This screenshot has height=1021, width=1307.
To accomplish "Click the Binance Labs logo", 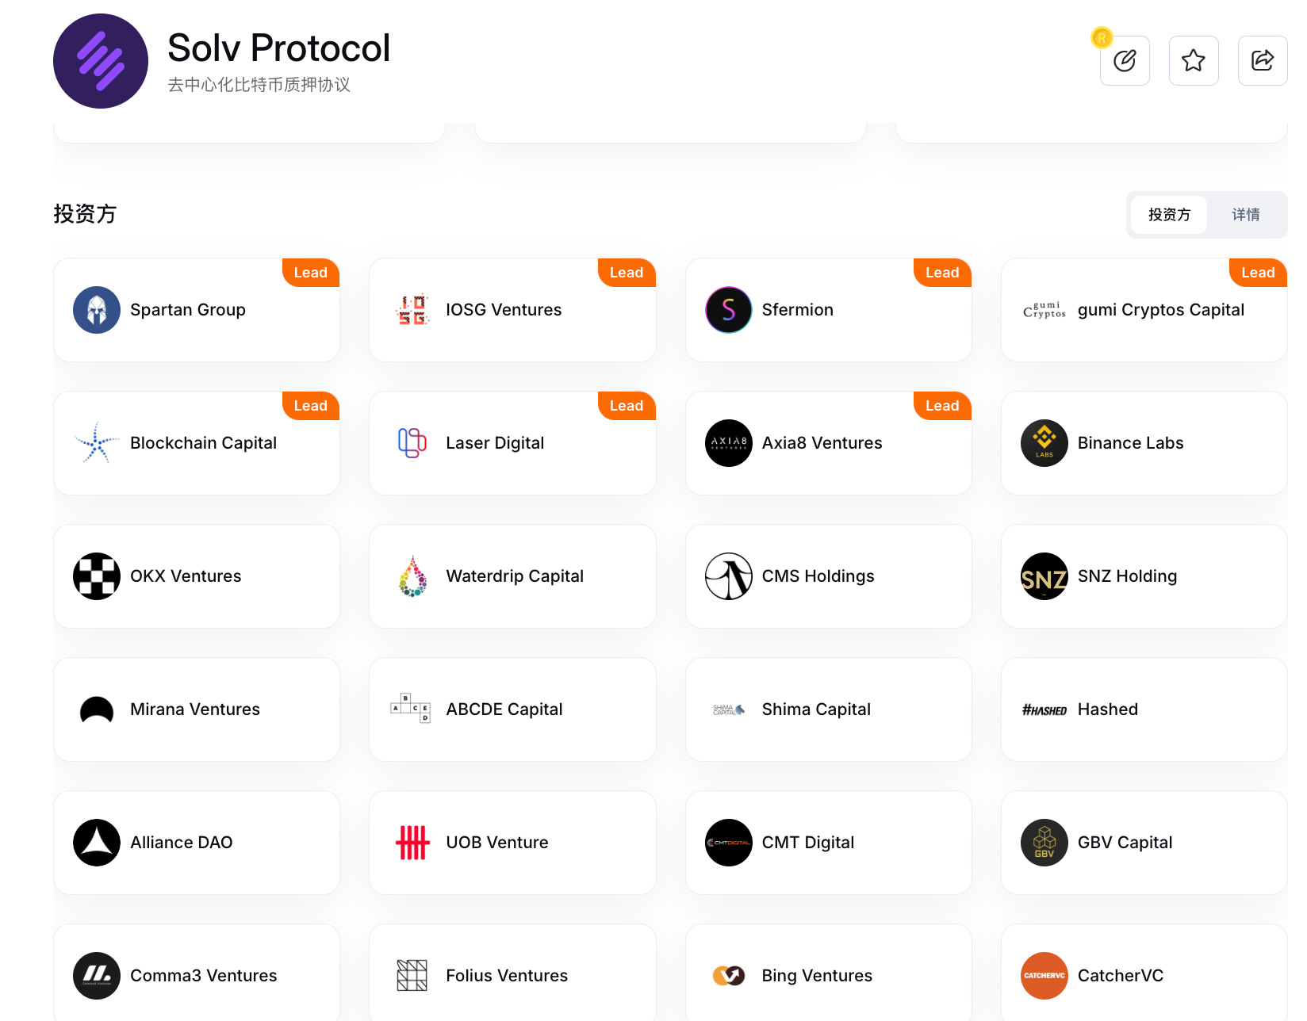I will [x=1044, y=443].
